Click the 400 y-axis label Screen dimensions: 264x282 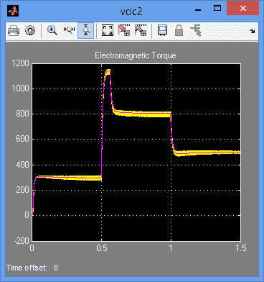pyautogui.click(x=22, y=165)
